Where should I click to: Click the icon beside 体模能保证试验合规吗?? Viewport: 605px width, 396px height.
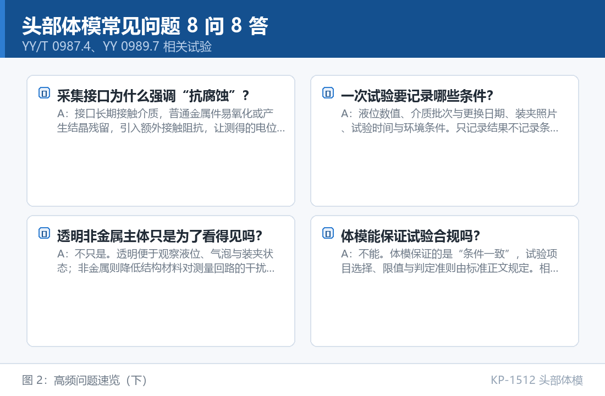[328, 234]
